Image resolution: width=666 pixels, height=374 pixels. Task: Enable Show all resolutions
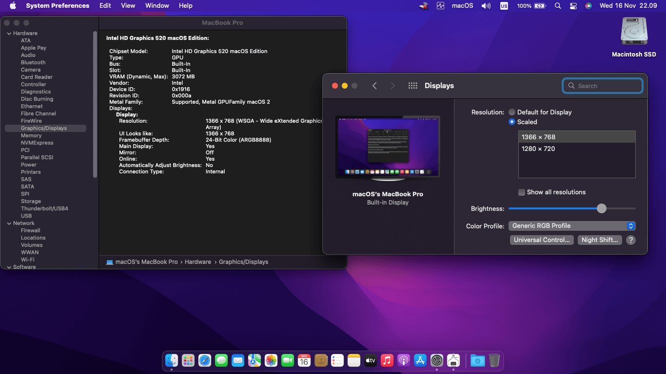[x=521, y=192]
